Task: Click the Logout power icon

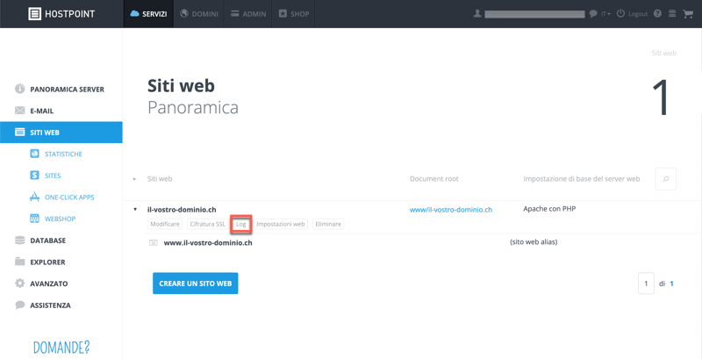Action: pyautogui.click(x=620, y=13)
